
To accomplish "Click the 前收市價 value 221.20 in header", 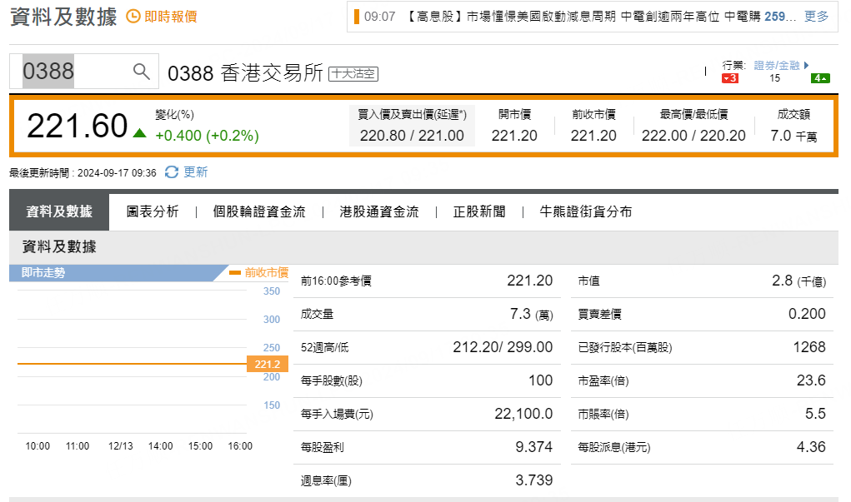I will tap(593, 135).
